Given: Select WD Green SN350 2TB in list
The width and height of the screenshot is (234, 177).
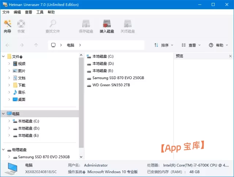Looking at the screenshot, I should (108, 85).
